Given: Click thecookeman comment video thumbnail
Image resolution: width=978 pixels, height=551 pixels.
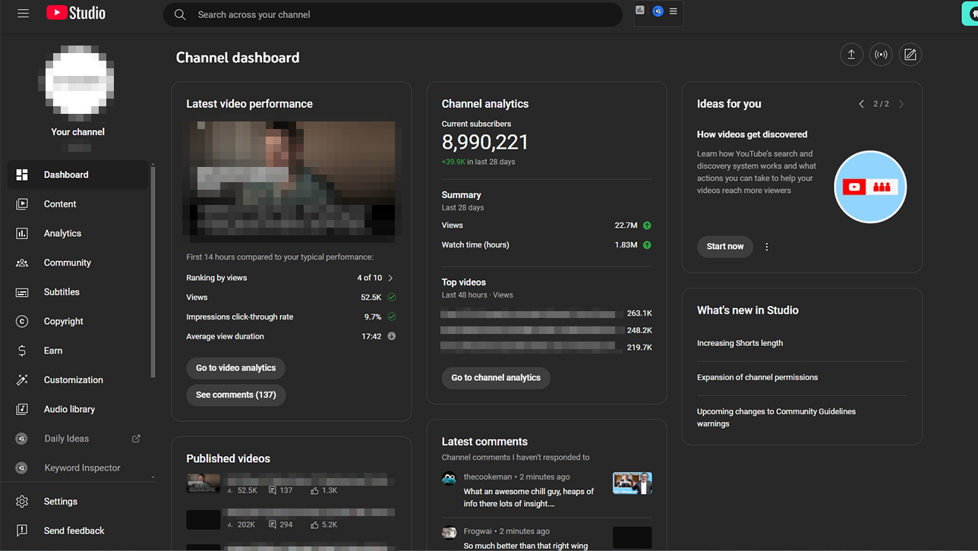Looking at the screenshot, I should (633, 483).
